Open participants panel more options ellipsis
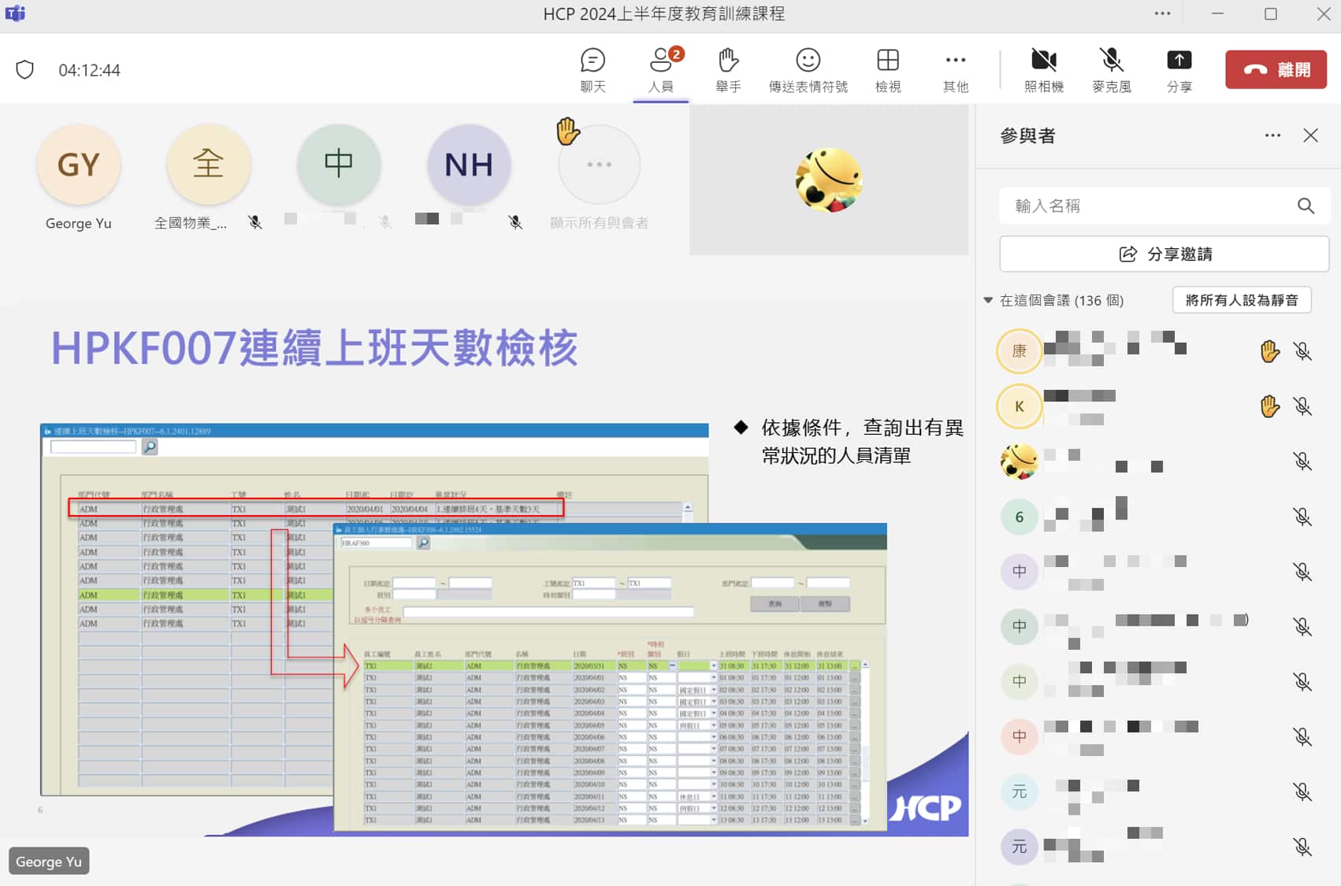Image resolution: width=1341 pixels, height=886 pixels. tap(1272, 135)
